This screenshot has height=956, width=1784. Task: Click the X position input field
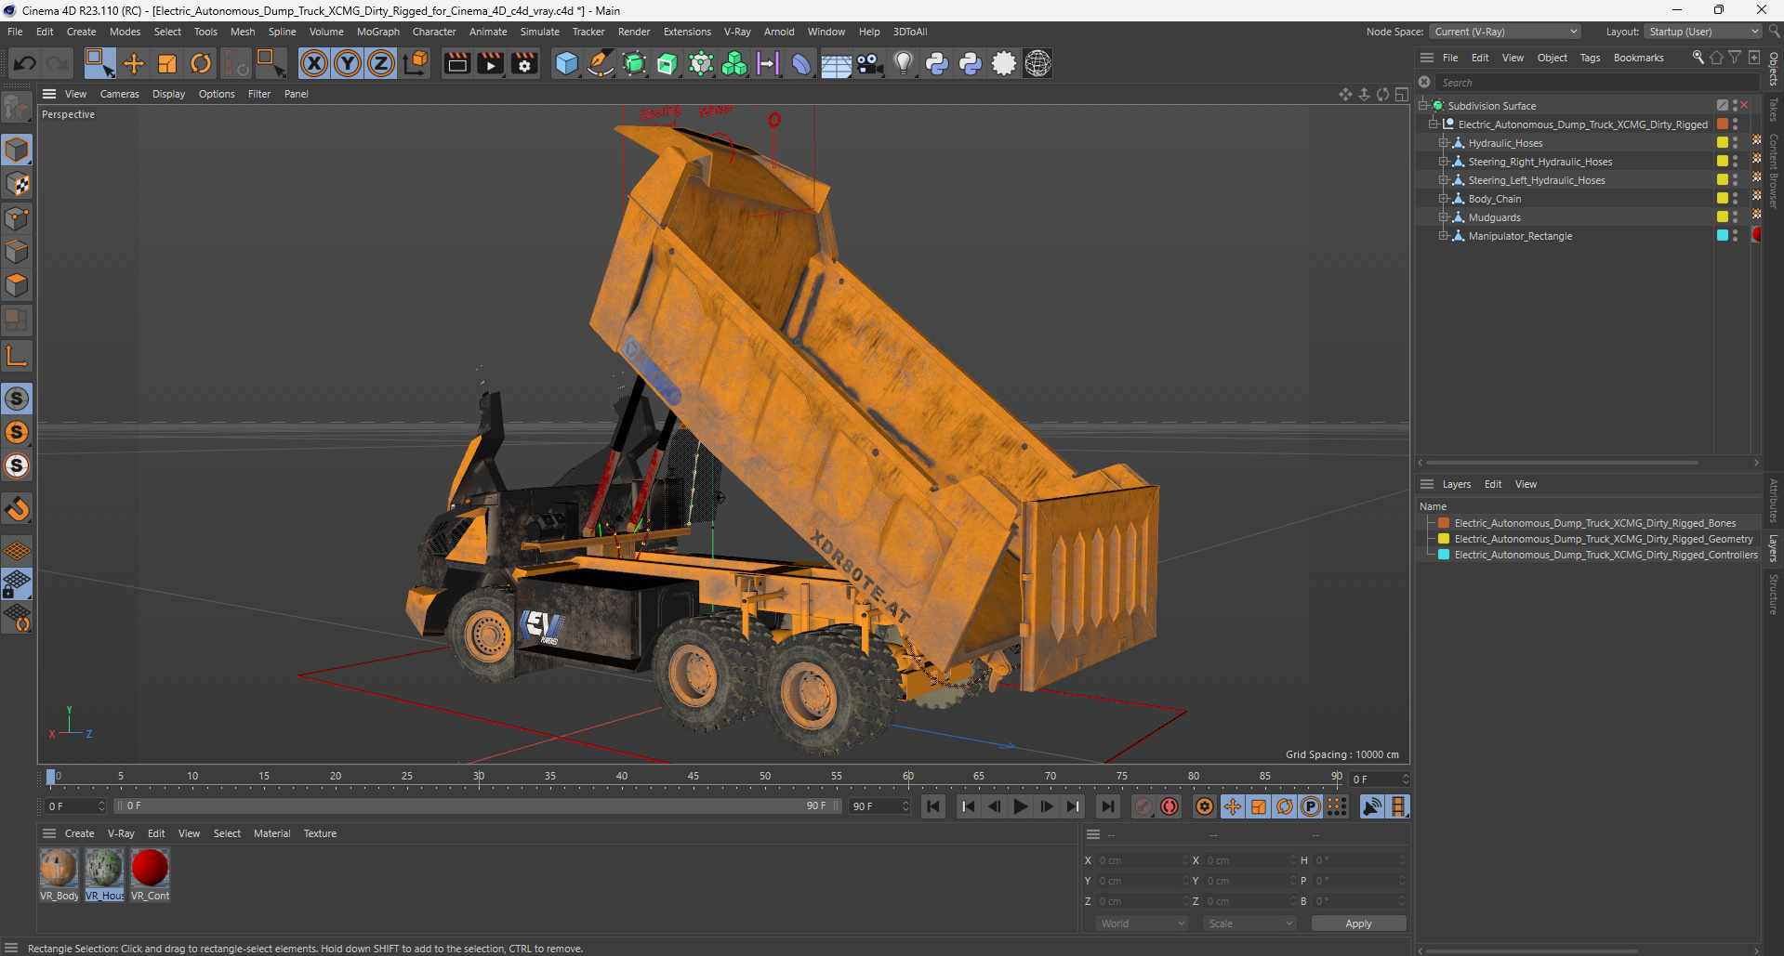click(x=1141, y=860)
